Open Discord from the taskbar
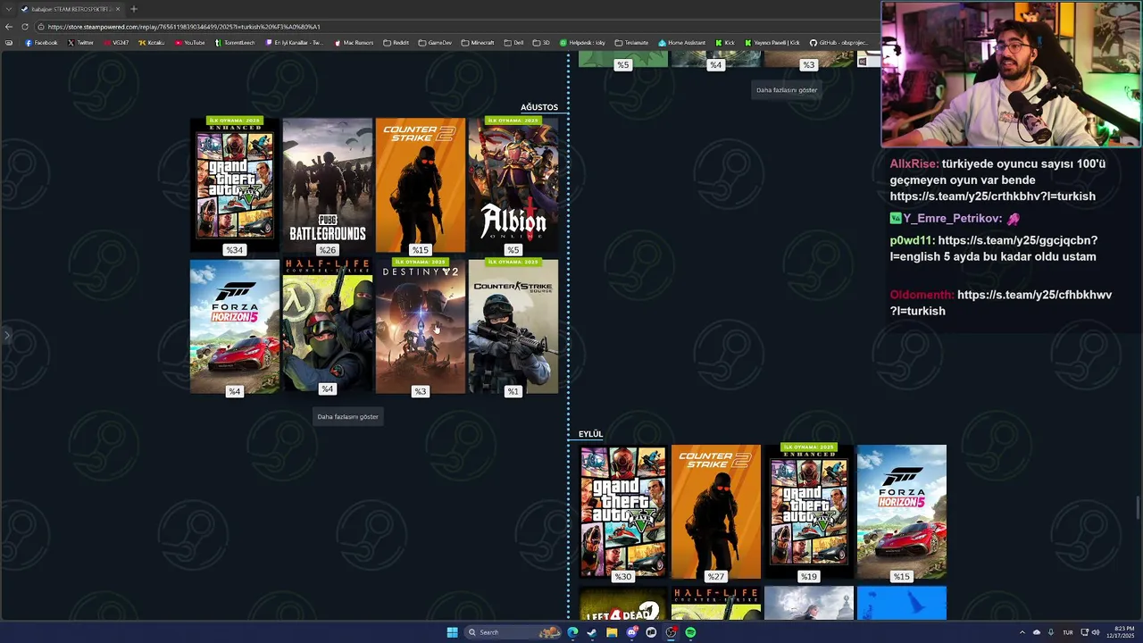The height and width of the screenshot is (643, 1143). point(631,632)
